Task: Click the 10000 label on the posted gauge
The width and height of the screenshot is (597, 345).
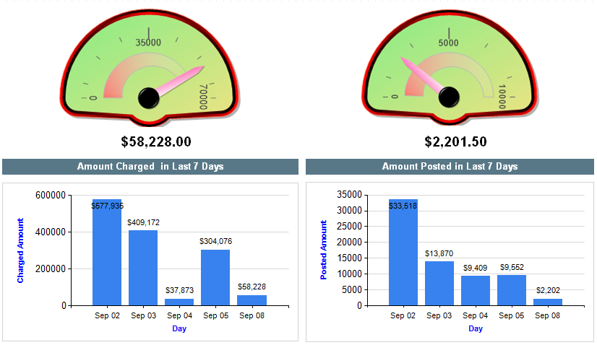Action: [x=502, y=97]
